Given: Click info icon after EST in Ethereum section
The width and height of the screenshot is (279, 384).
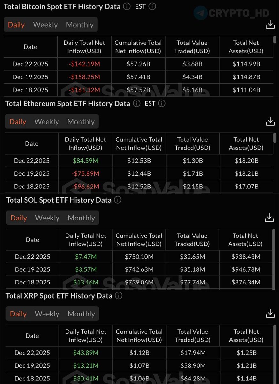Looking at the screenshot, I should [162, 103].
